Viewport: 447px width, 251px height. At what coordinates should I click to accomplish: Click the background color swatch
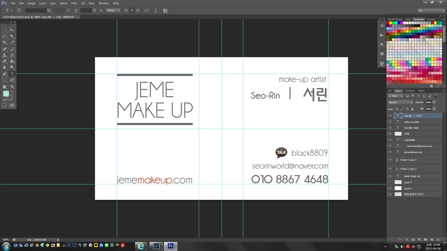point(10,98)
